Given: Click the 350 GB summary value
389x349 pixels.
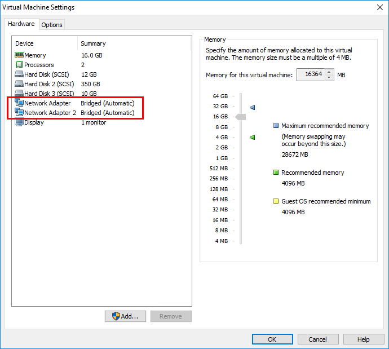Looking at the screenshot, I should click(x=91, y=84).
